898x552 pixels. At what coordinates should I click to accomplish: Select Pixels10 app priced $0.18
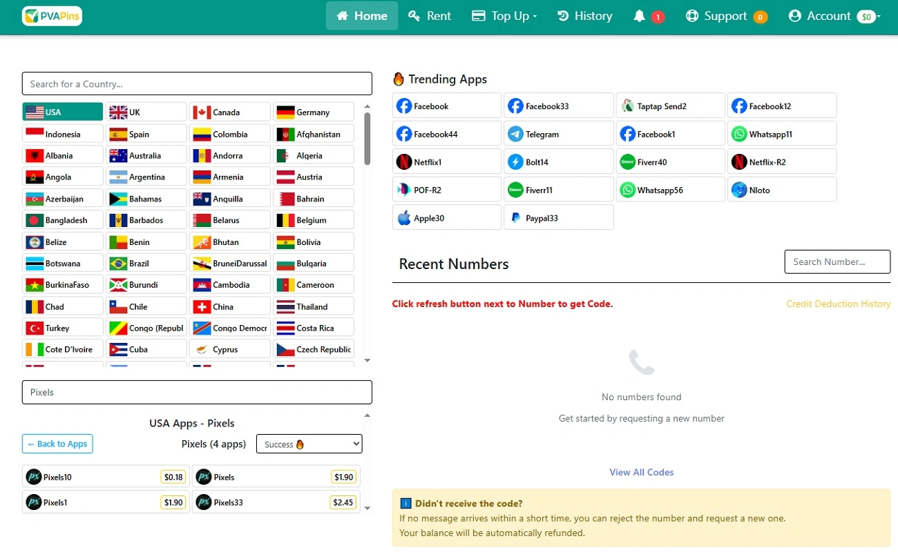pos(106,477)
